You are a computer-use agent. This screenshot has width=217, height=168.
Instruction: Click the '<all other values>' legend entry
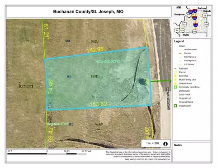tap(190, 49)
